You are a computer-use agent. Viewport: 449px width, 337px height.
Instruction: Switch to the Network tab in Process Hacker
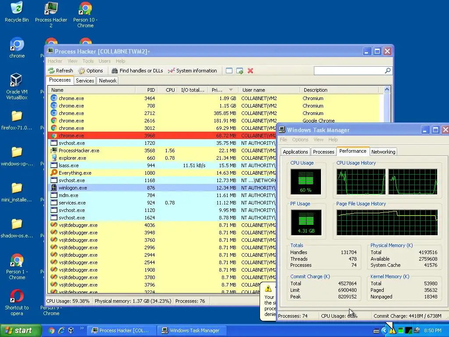pos(108,81)
